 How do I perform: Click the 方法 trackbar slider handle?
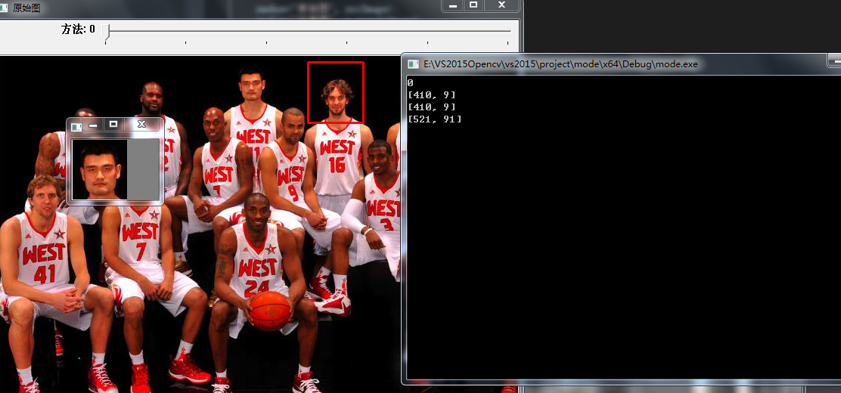(106, 32)
